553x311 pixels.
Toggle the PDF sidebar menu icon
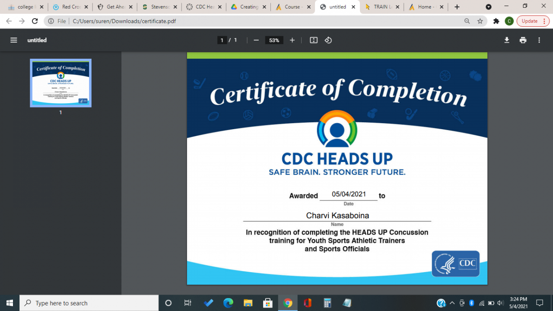click(x=14, y=40)
